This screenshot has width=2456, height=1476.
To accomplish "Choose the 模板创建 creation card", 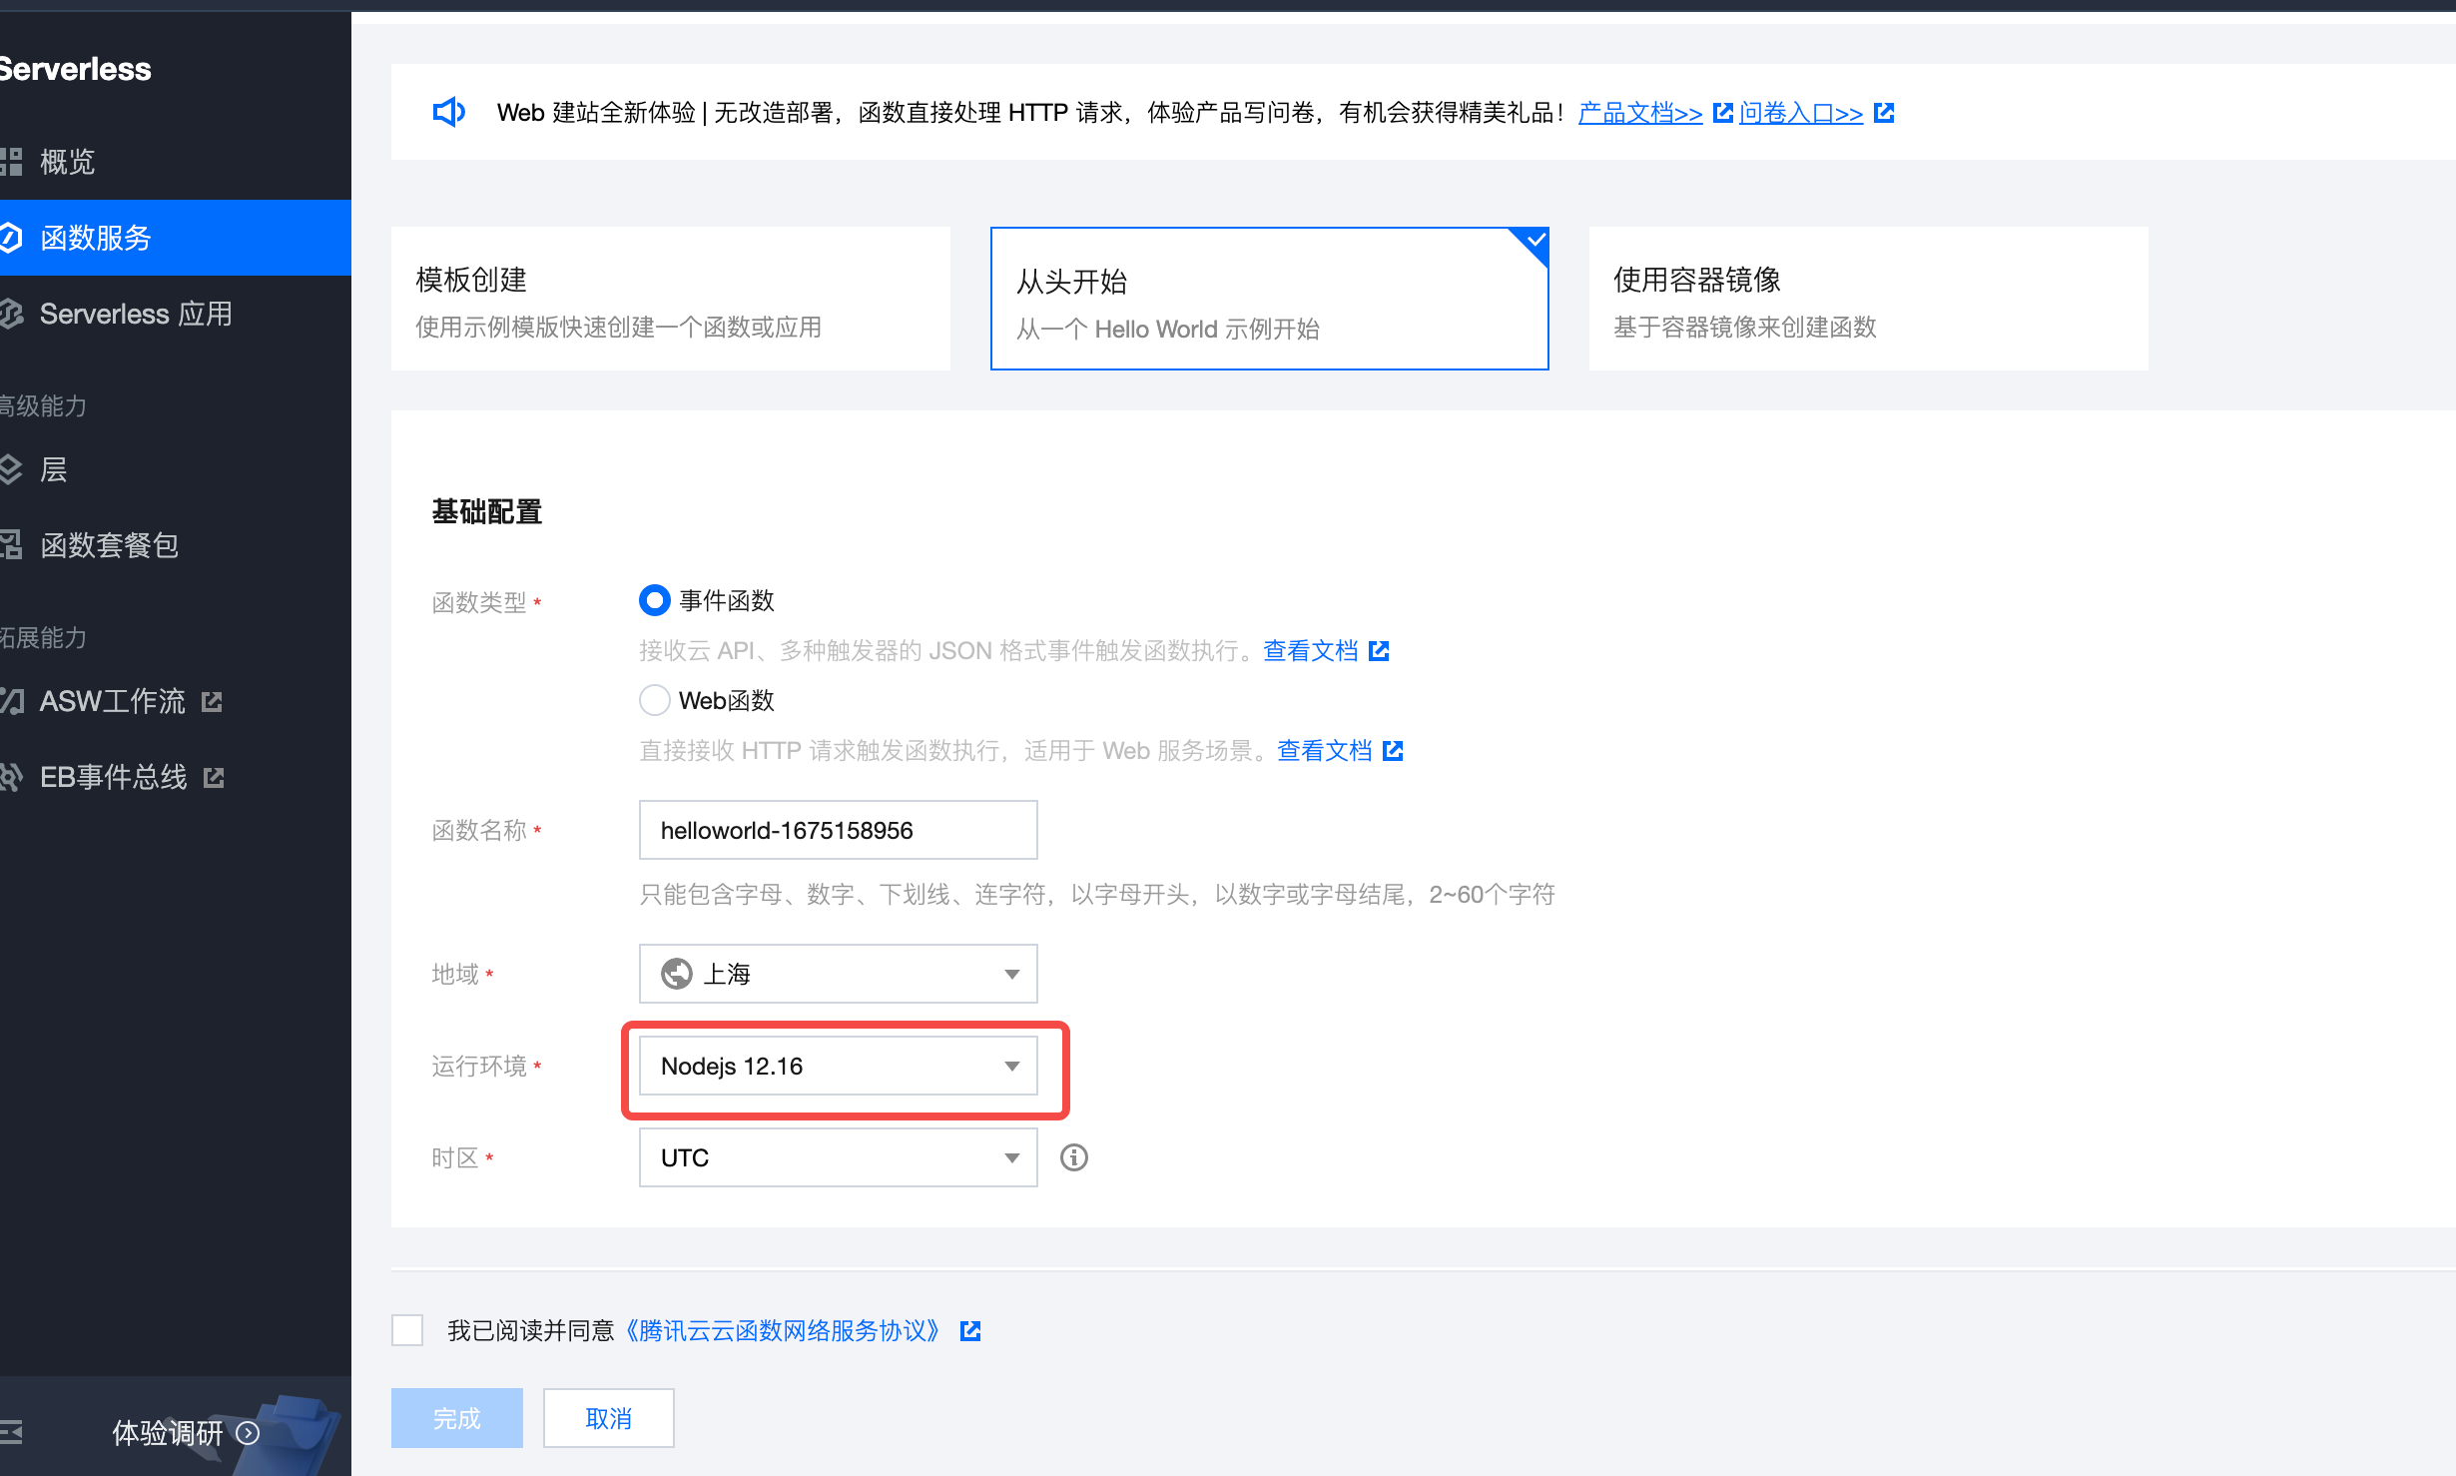I will pos(670,299).
